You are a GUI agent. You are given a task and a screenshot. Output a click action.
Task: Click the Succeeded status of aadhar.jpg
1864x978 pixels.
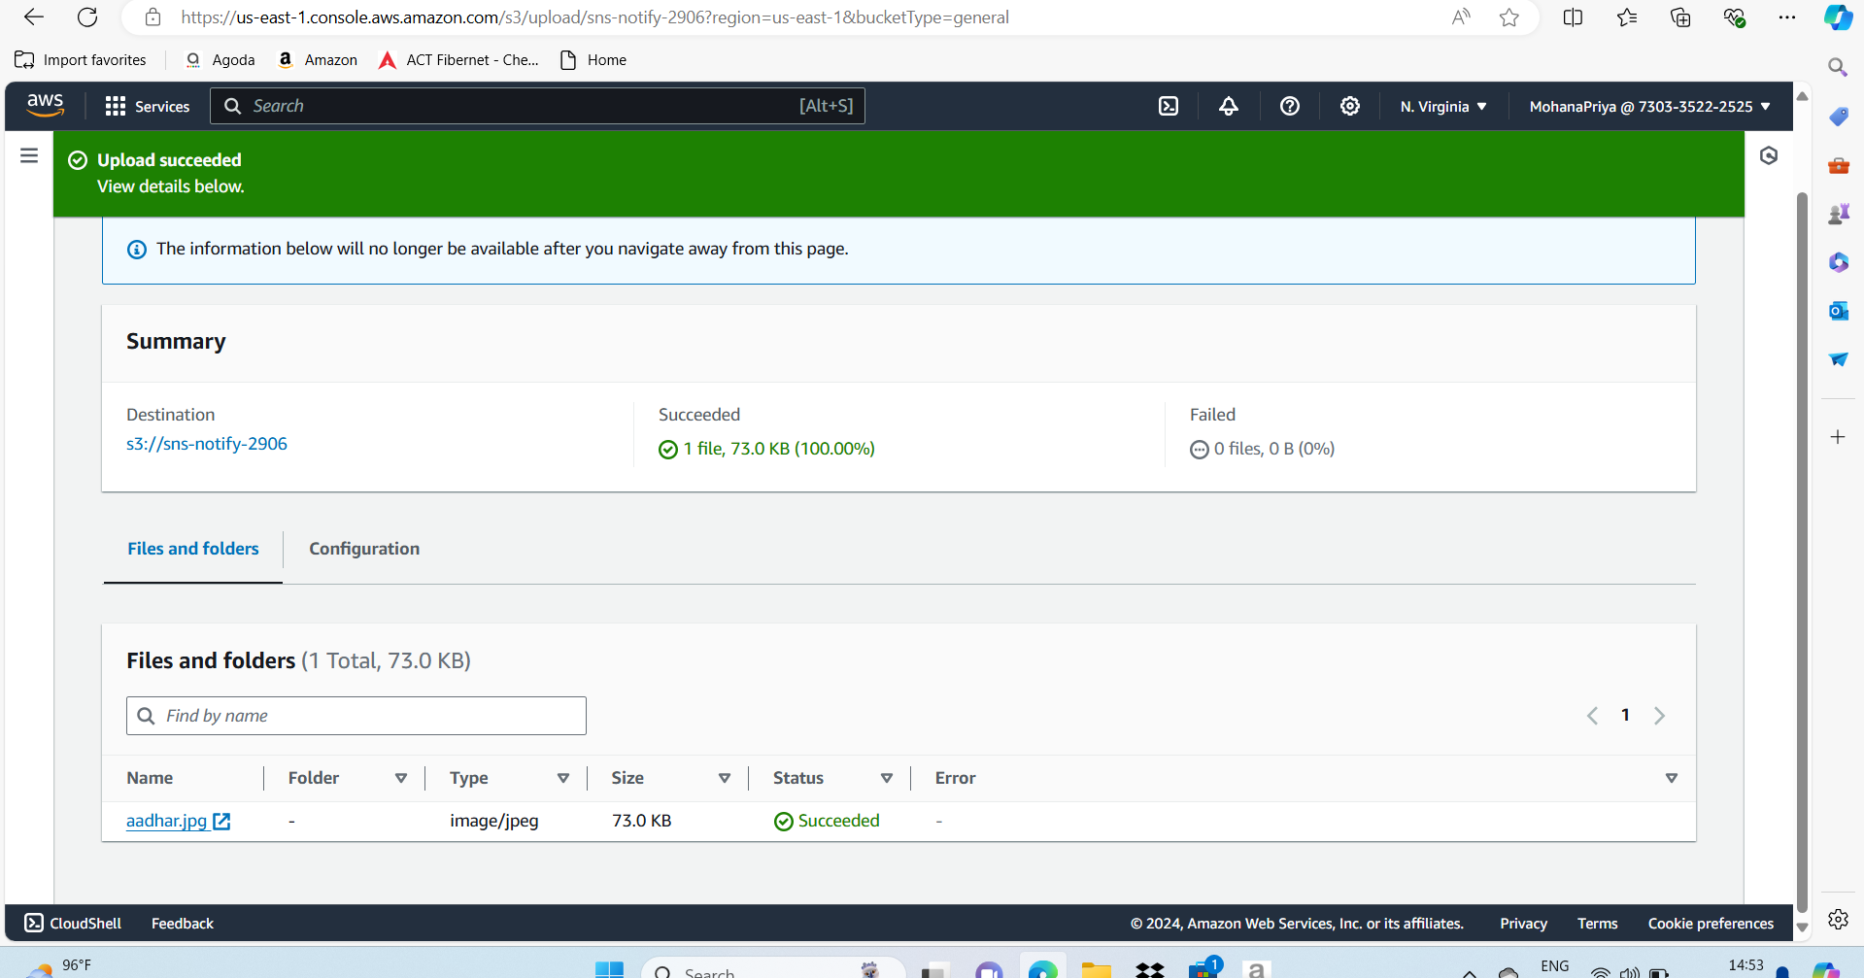tap(827, 822)
